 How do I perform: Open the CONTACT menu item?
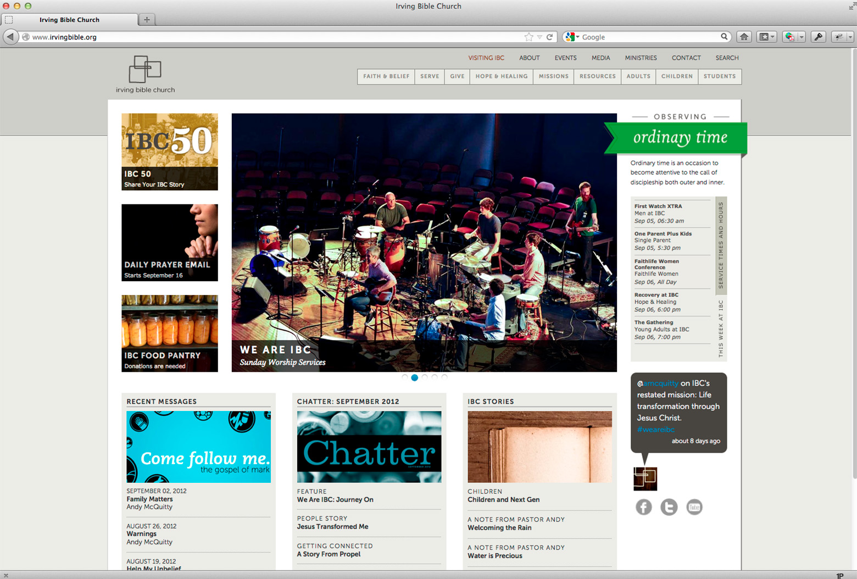(686, 58)
